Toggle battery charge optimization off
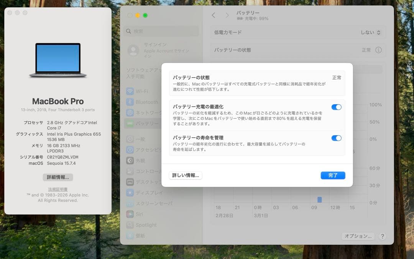This screenshot has width=414, height=259. (336, 108)
